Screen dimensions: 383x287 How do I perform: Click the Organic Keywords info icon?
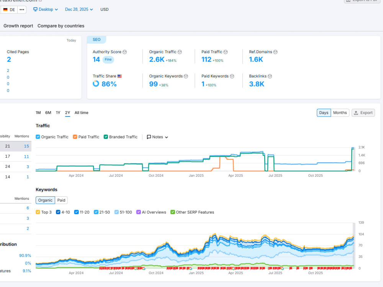coord(186,76)
